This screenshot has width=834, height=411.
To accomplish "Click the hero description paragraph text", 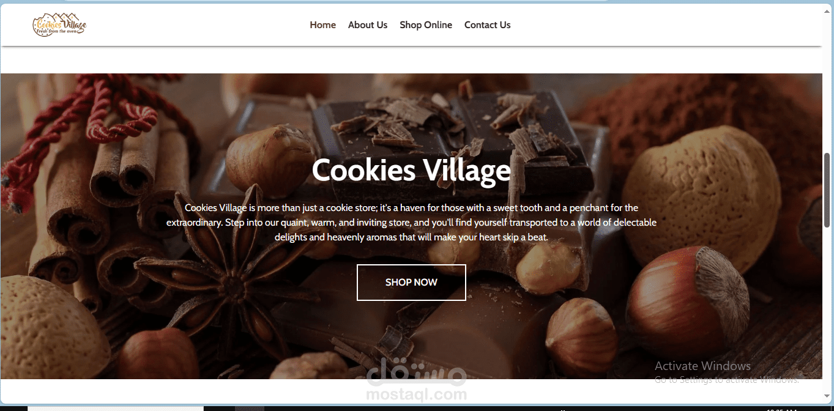I will tap(411, 222).
